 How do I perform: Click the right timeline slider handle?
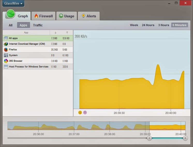tap(185, 138)
